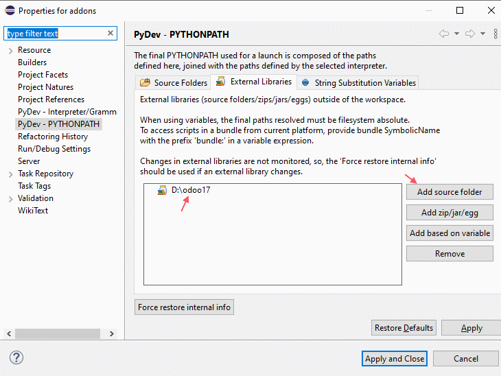This screenshot has height=376, width=501.
Task: Close the Properties for addons dialog
Action: pos(491,10)
